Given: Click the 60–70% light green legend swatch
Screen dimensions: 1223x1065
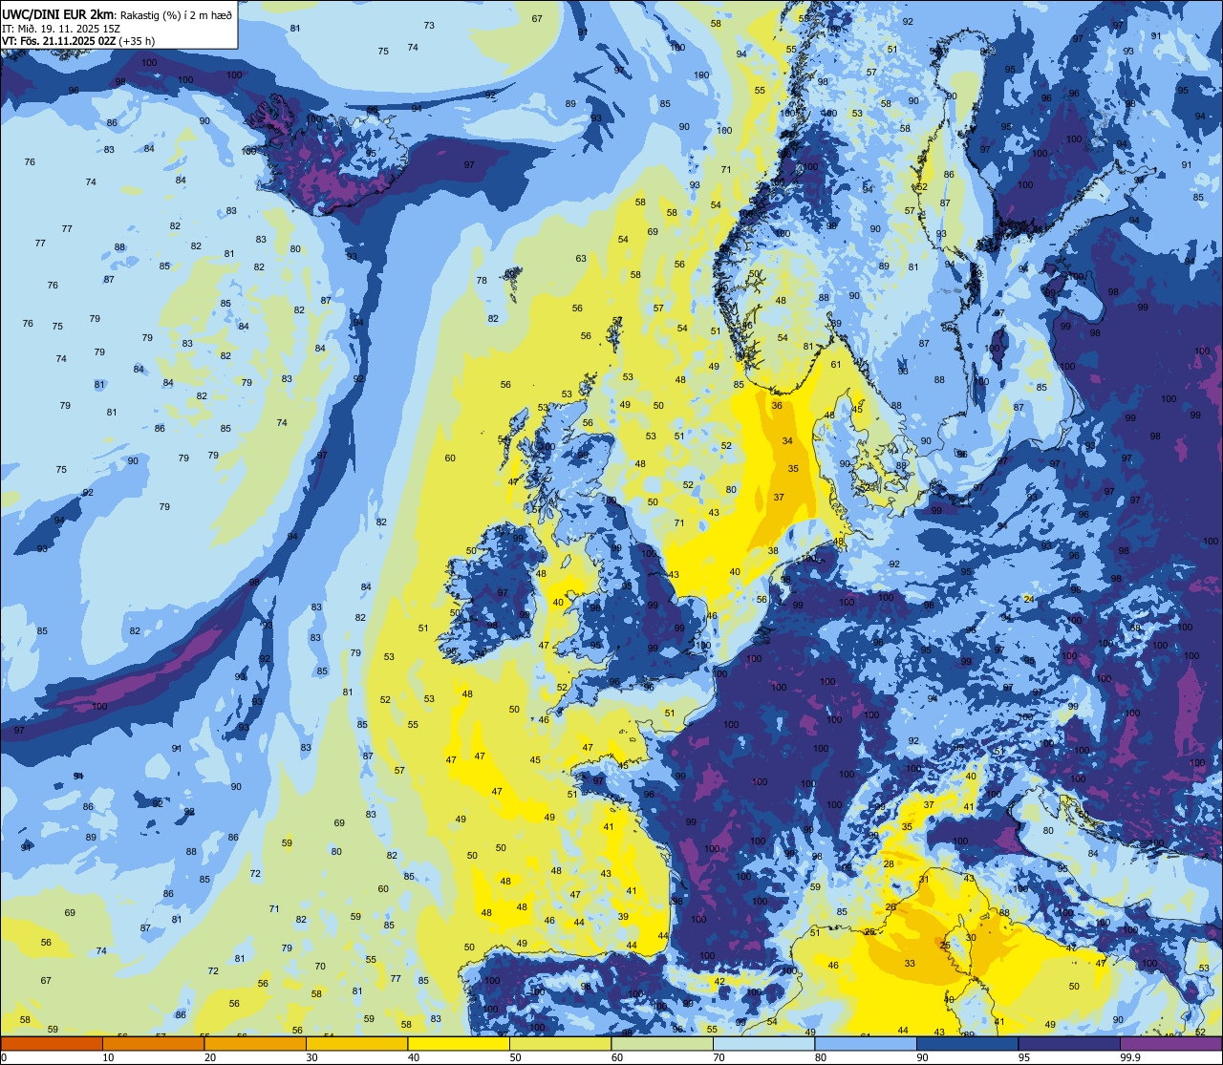Looking at the screenshot, I should 662,1044.
